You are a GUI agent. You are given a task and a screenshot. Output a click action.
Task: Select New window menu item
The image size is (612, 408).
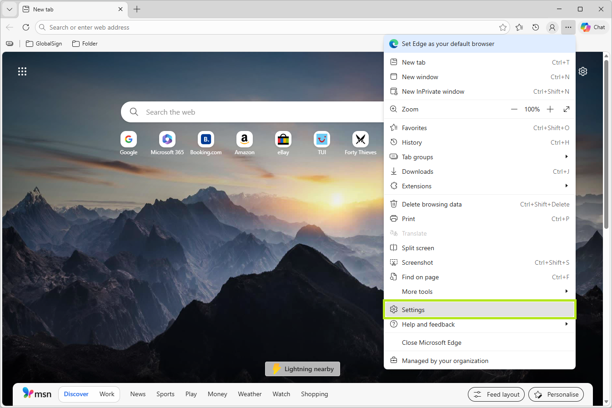coord(480,77)
